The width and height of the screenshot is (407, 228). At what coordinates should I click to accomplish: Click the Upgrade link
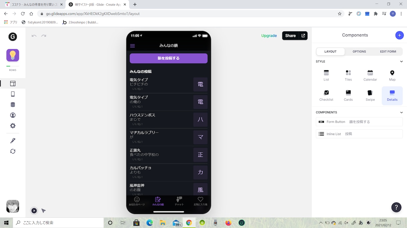(269, 36)
